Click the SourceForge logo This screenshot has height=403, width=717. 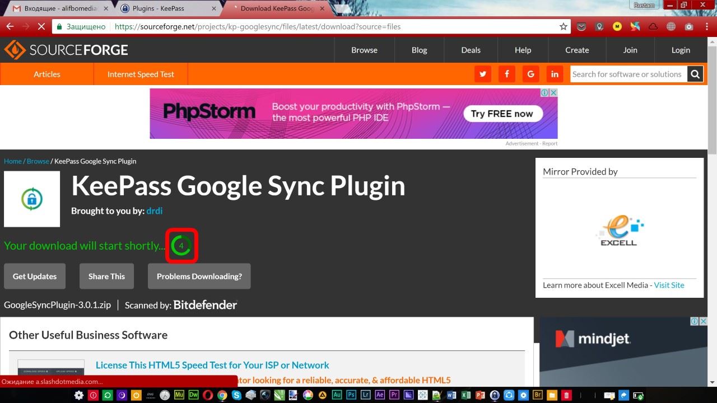click(x=66, y=50)
